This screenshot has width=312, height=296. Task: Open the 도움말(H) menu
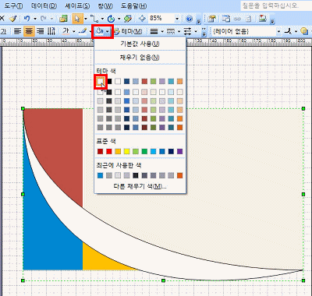click(133, 5)
